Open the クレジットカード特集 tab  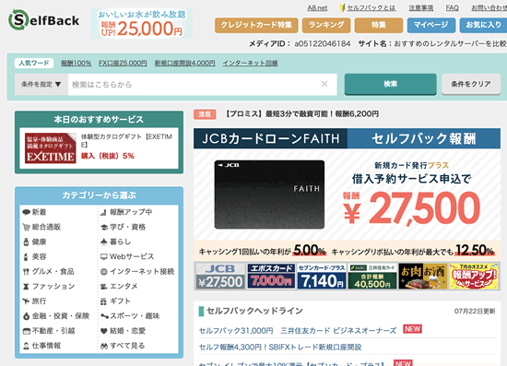[256, 25]
